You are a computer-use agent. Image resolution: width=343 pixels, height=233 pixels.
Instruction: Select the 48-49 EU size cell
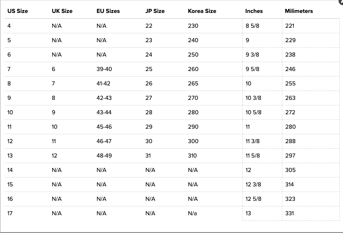click(104, 156)
